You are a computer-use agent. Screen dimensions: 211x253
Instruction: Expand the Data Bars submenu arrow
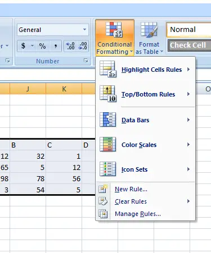coord(188,120)
